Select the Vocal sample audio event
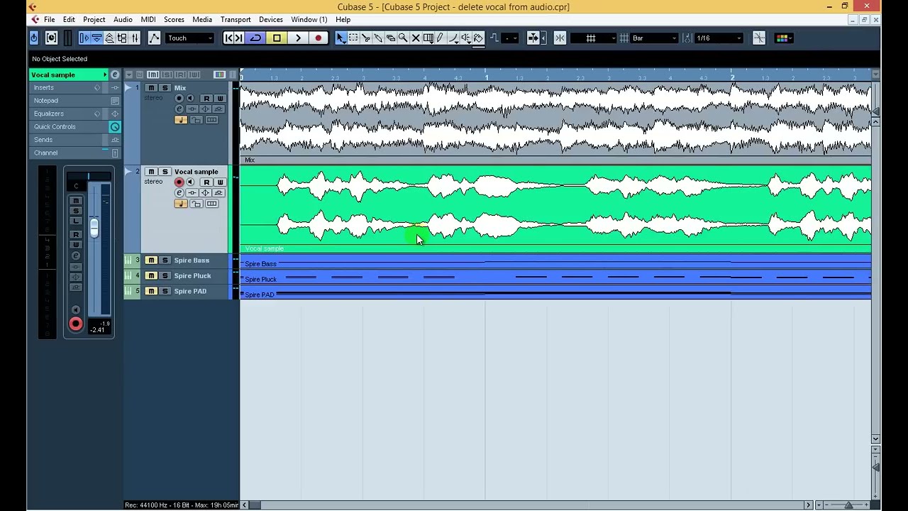 (x=555, y=208)
